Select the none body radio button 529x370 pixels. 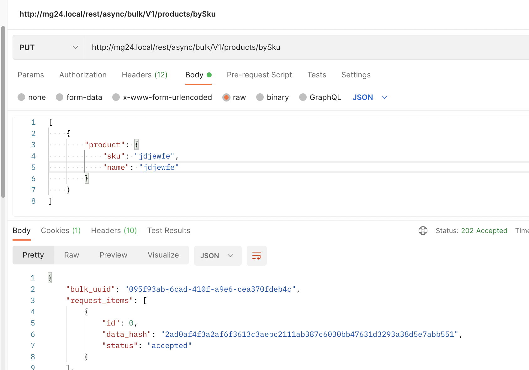point(21,97)
